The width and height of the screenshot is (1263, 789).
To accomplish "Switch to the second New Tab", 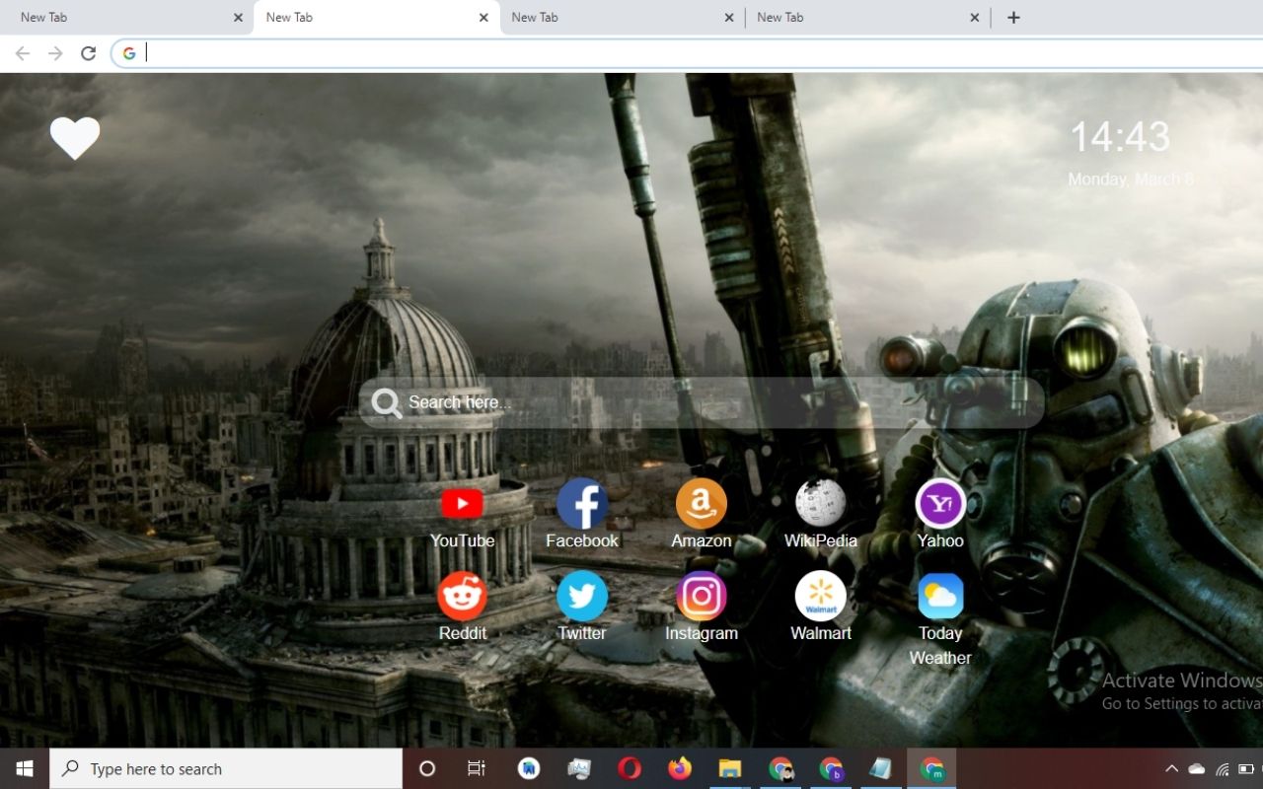I will point(365,17).
